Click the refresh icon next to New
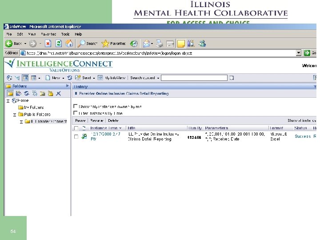 tap(70, 78)
